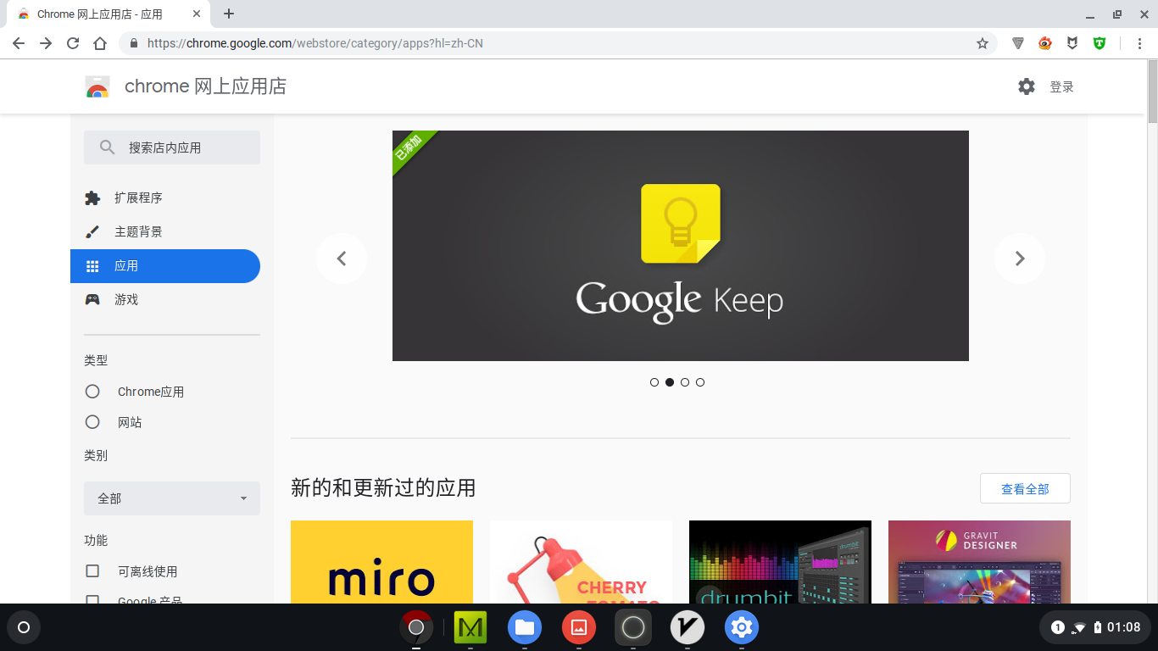This screenshot has width=1158, height=651.
Task: Click the page vertical scrollbar
Action: pos(1152,92)
